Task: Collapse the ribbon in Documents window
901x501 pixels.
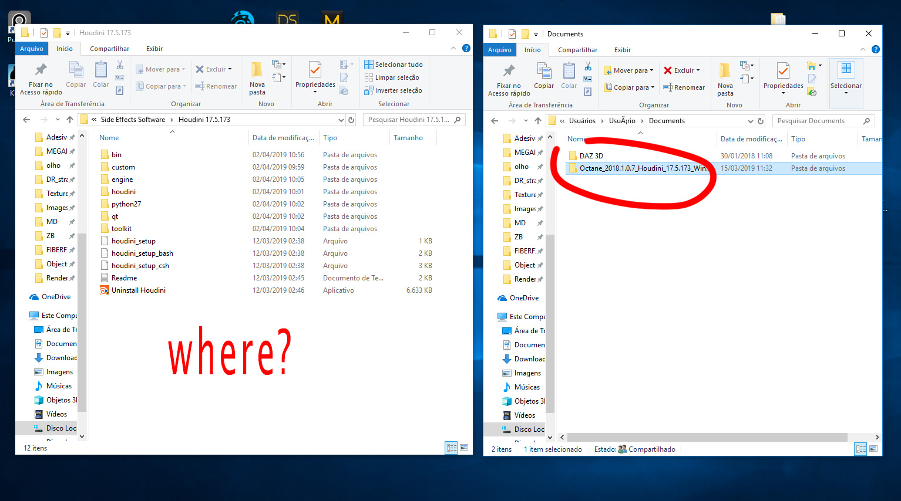Action: coord(863,49)
